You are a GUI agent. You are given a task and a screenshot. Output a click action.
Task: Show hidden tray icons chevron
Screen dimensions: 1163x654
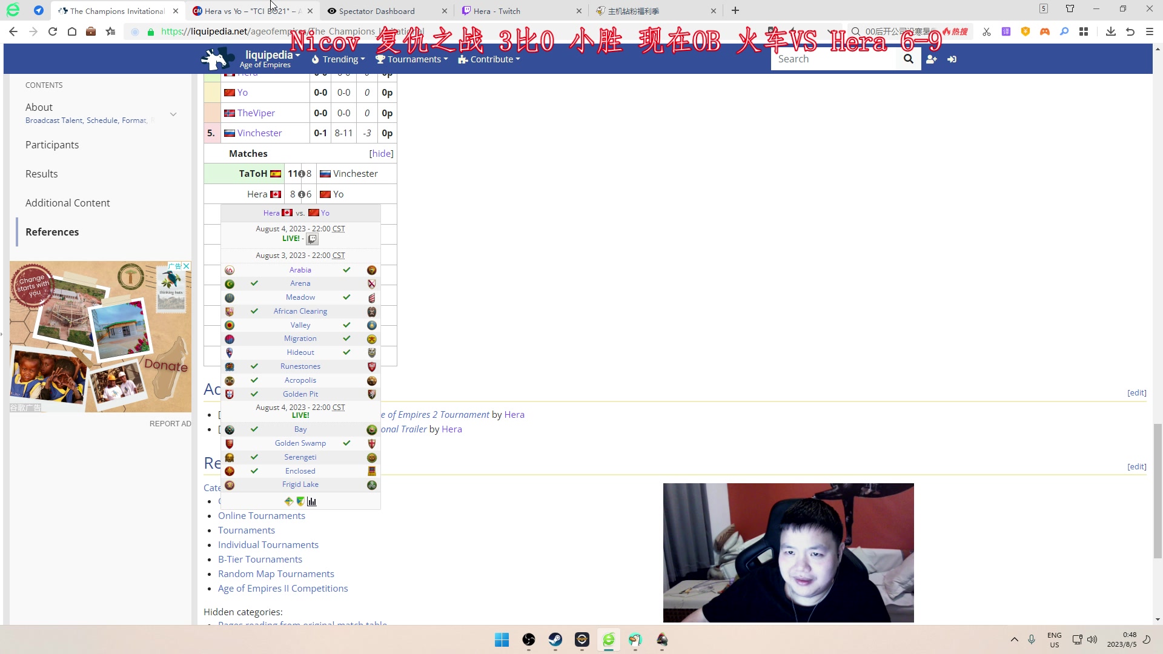point(1015,639)
